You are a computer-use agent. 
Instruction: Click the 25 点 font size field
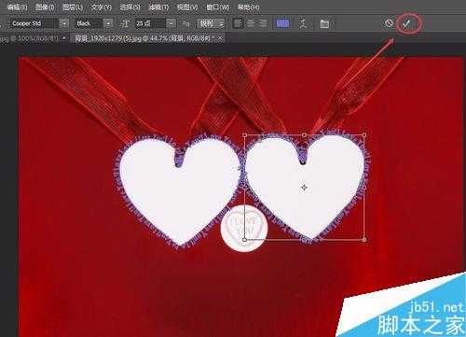(150, 23)
